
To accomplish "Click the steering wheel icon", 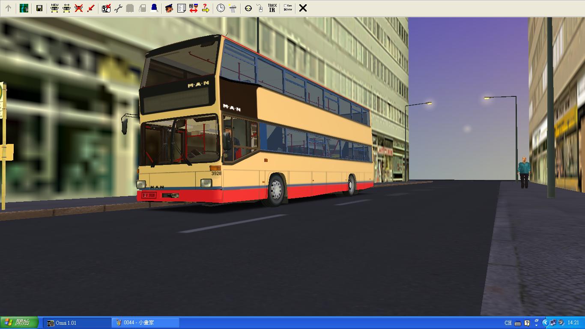I will (x=248, y=8).
